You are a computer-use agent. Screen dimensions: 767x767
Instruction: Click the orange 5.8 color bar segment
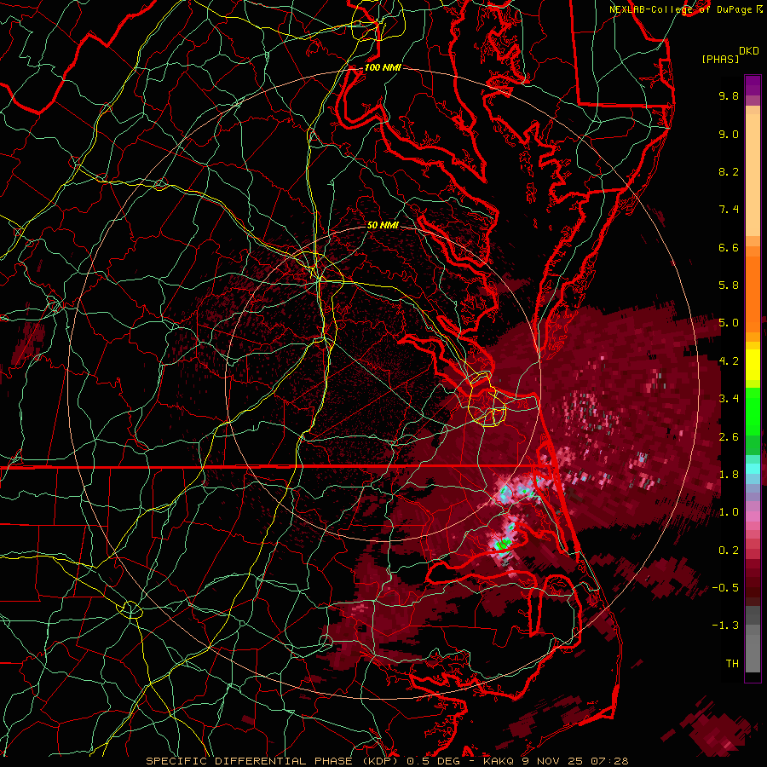(x=753, y=293)
